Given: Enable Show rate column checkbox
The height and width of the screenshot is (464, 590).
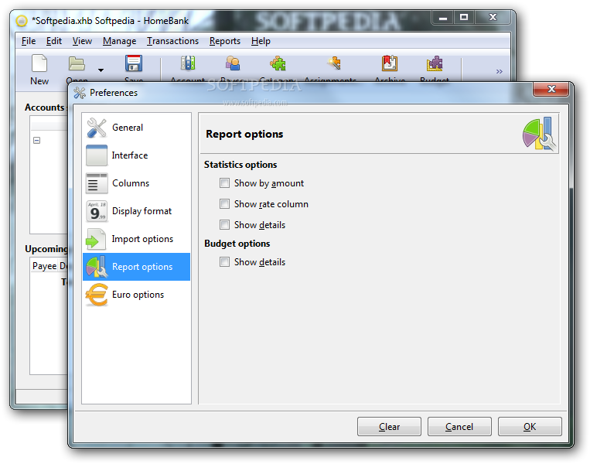Looking at the screenshot, I should click(225, 204).
